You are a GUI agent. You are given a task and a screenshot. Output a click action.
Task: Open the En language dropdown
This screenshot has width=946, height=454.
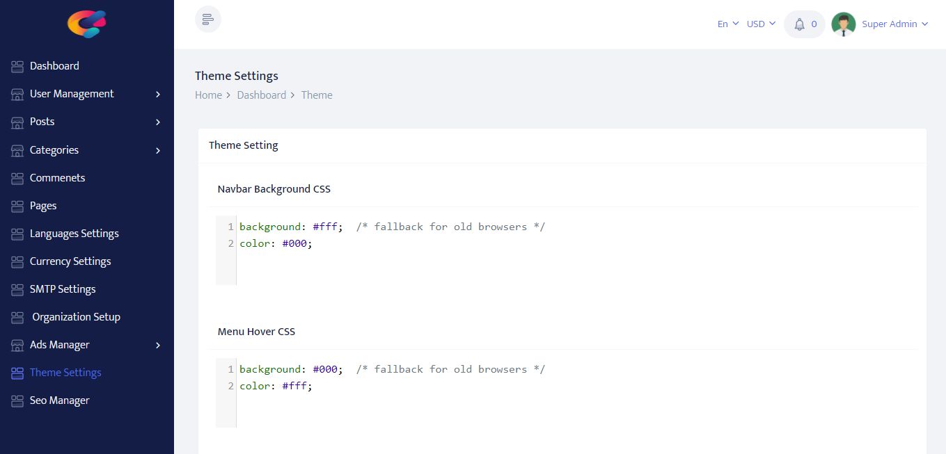727,24
